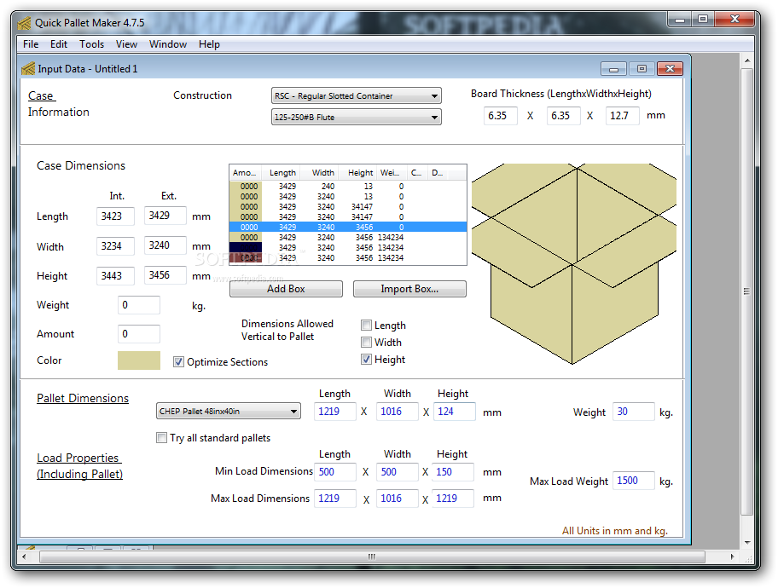Image resolution: width=778 pixels, height=588 pixels.
Task: Open the Pallet Dimensions link
Action: (83, 398)
